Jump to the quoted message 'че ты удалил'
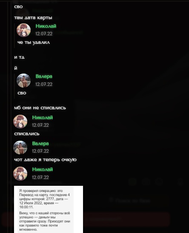Image resolution: width=189 pixels, height=233 pixels. pyautogui.click(x=34, y=43)
